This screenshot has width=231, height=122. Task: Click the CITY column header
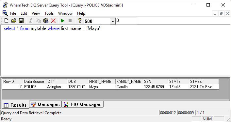click(x=57, y=82)
